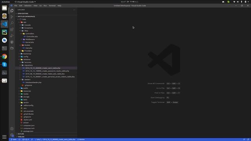Image resolution: width=251 pixels, height=141 pixels.
Task: Open Show Applications grid in dock
Action: pos(4,137)
